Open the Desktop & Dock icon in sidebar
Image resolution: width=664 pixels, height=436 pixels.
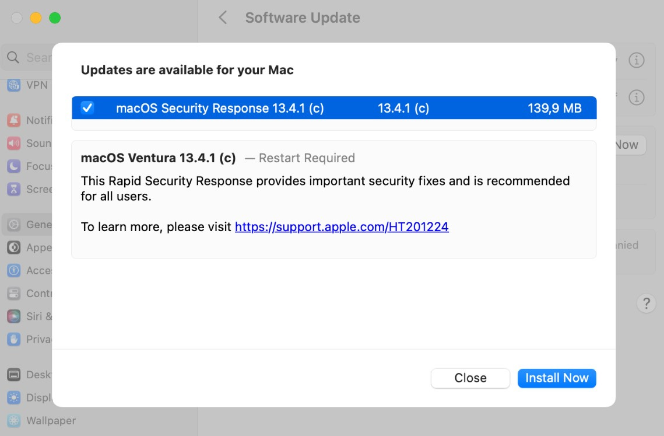pos(13,375)
